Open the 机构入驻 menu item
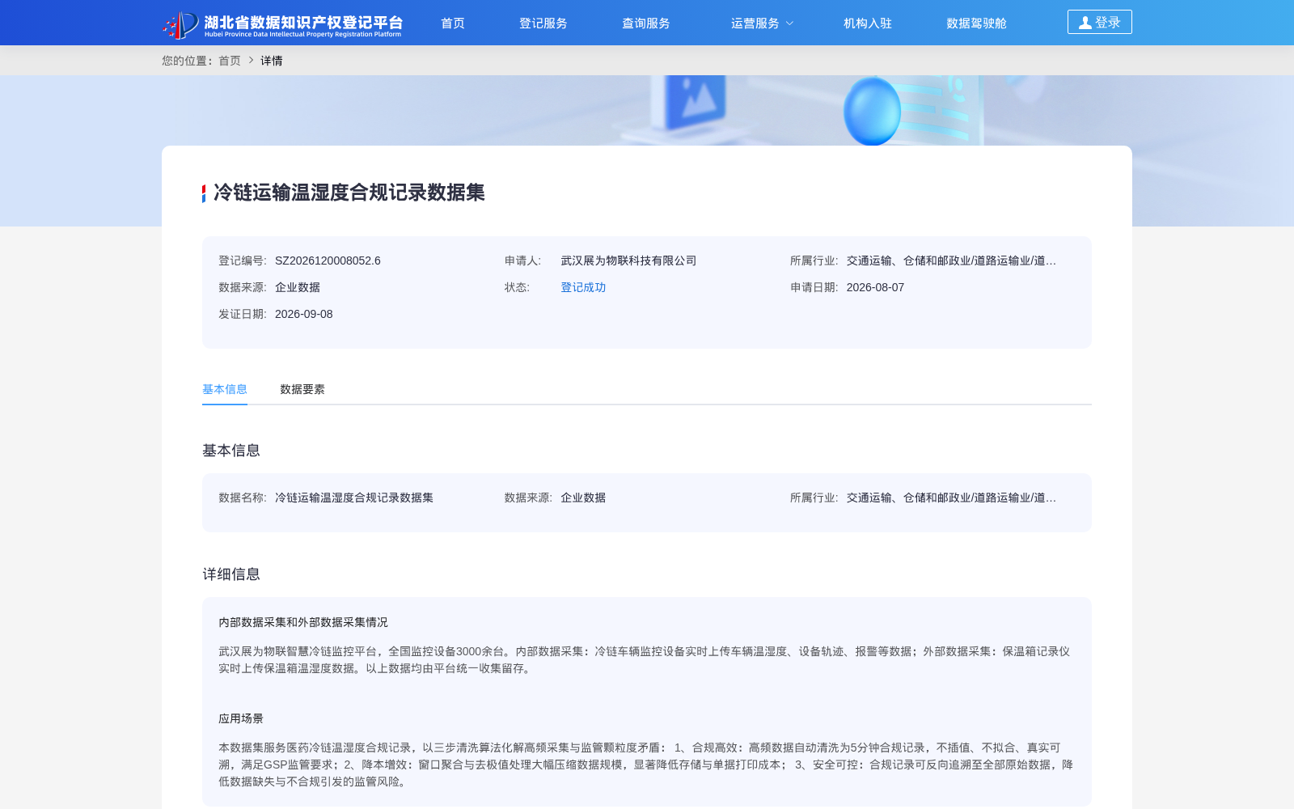The image size is (1294, 809). [868, 23]
